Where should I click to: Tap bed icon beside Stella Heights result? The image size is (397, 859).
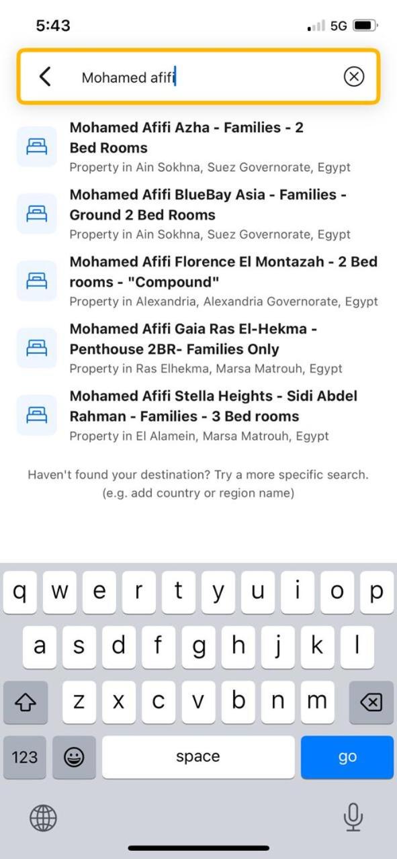pos(37,416)
